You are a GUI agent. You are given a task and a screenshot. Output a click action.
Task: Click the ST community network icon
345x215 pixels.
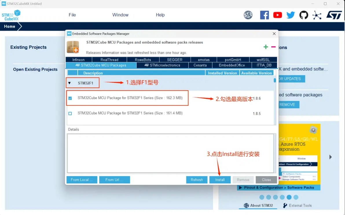(x=317, y=15)
